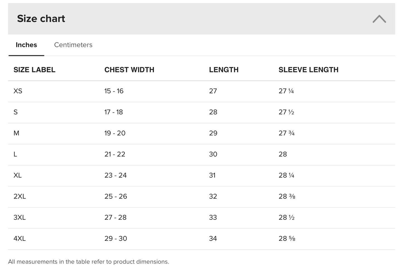The image size is (403, 278).
Task: Select the S size row label
Action: [x=16, y=112]
